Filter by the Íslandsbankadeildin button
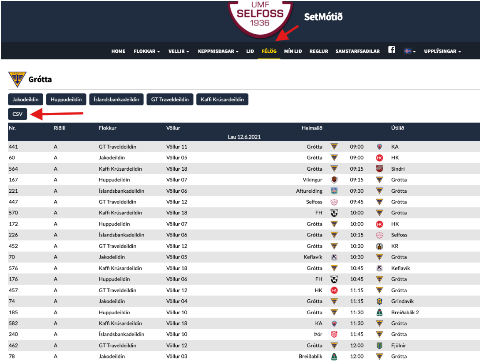This screenshot has width=481, height=363. (x=117, y=99)
